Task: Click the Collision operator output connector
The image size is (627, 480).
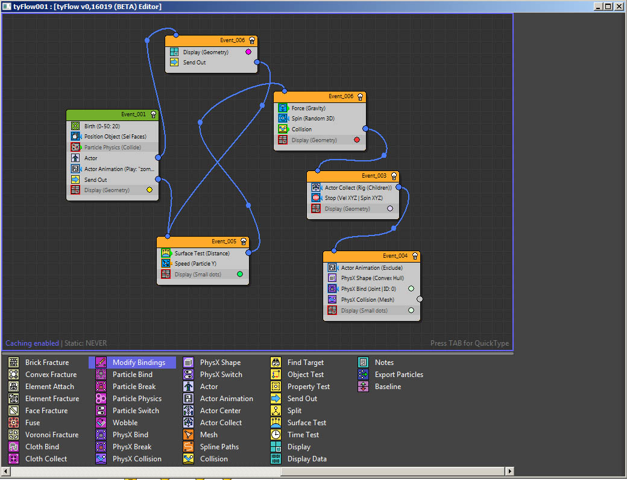Action: point(365,129)
